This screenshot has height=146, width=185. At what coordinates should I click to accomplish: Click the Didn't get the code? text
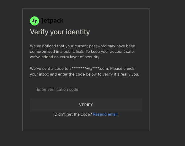point(73,114)
